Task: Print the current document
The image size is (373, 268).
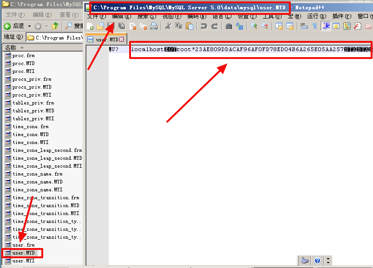Action: coord(154,26)
